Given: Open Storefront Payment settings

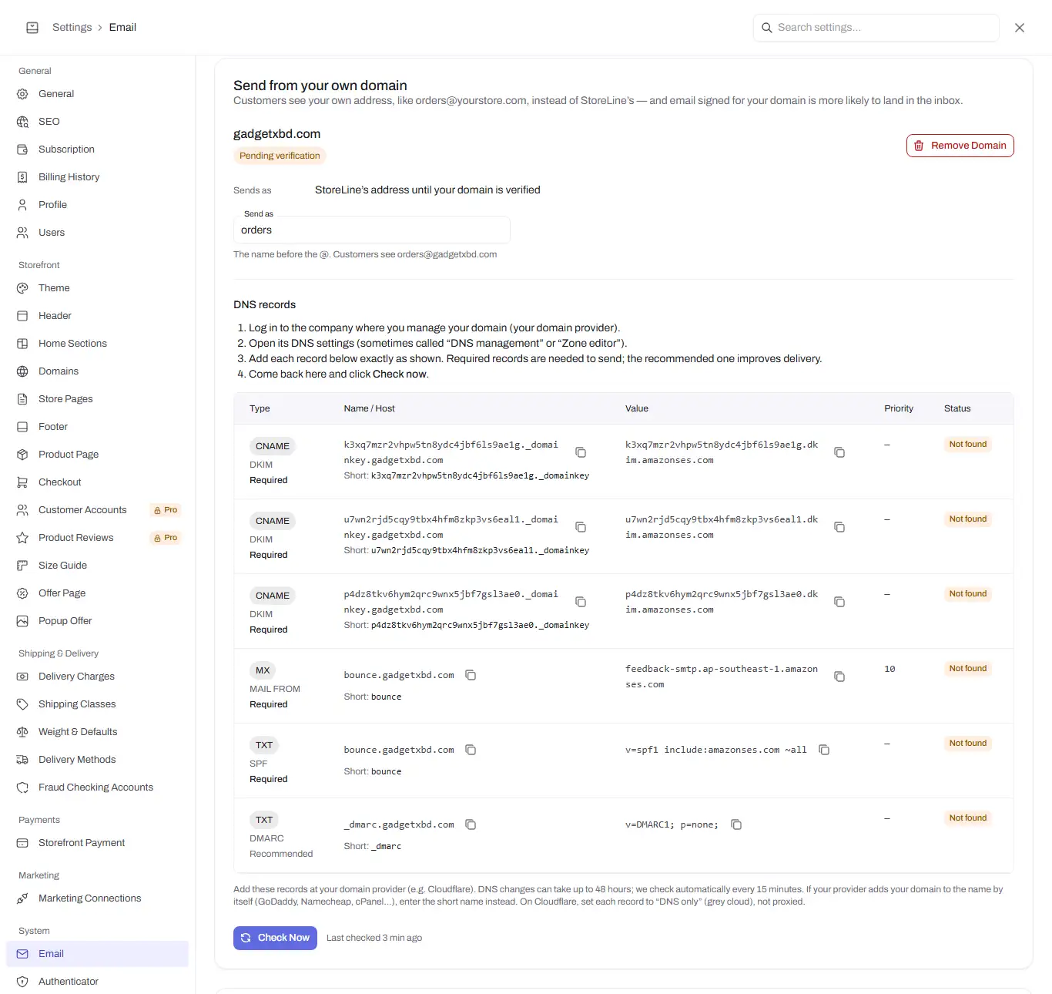Looking at the screenshot, I should click(97, 843).
